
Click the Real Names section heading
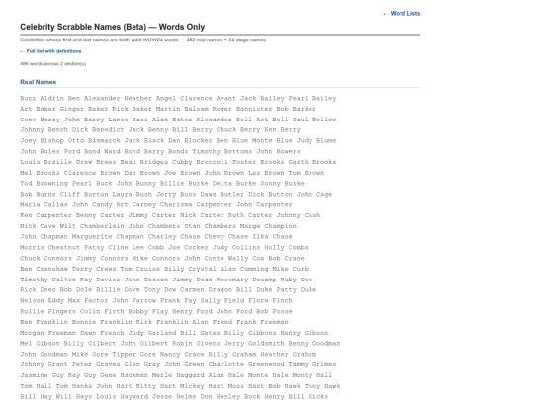pyautogui.click(x=39, y=82)
